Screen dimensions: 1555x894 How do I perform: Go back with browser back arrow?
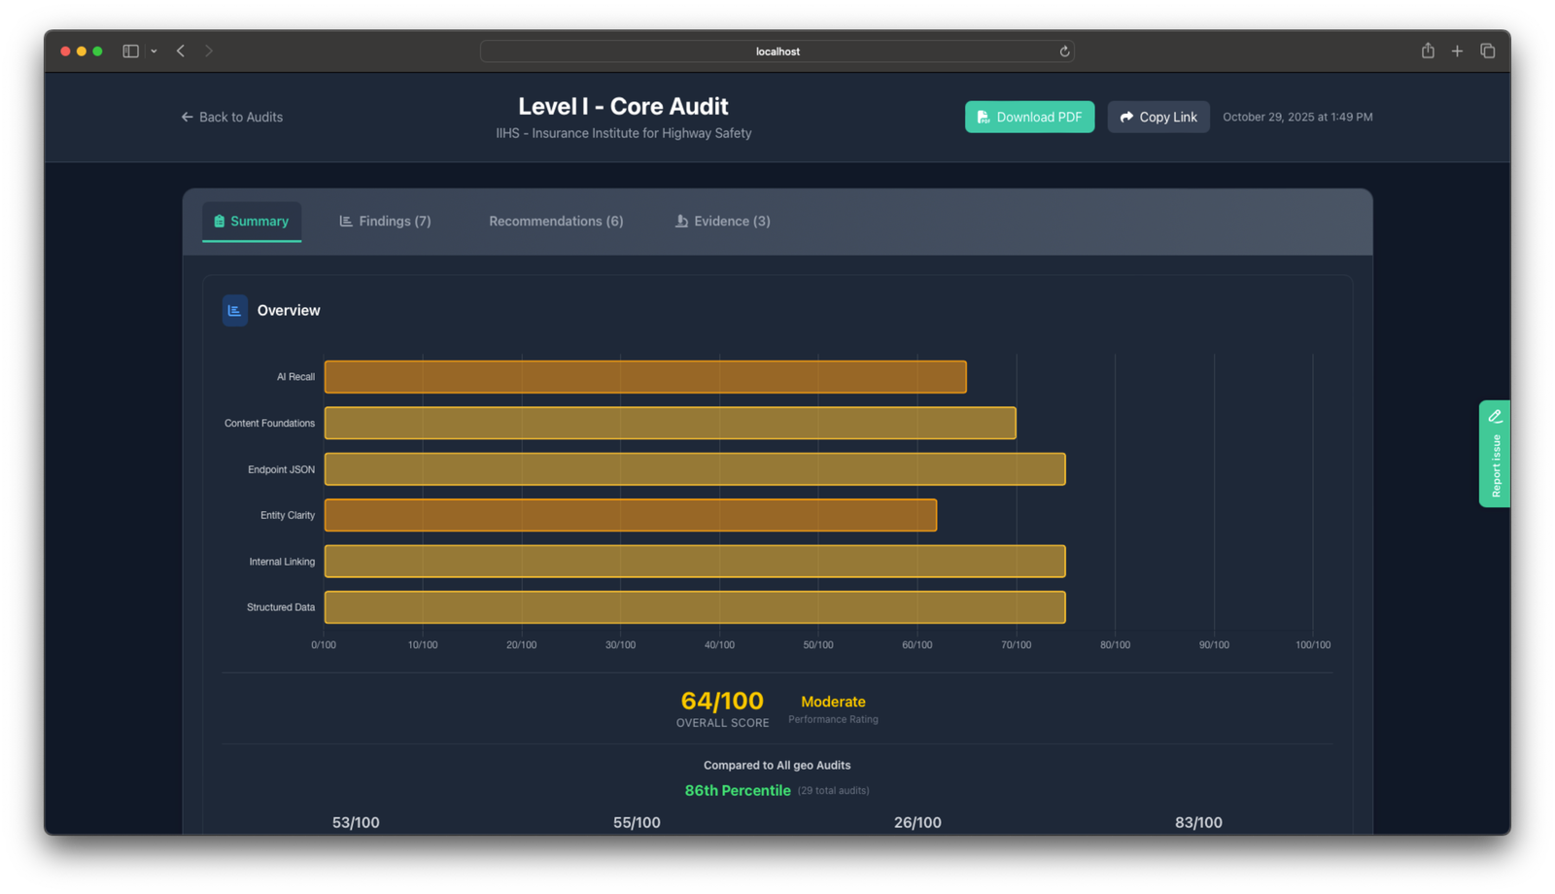point(181,51)
